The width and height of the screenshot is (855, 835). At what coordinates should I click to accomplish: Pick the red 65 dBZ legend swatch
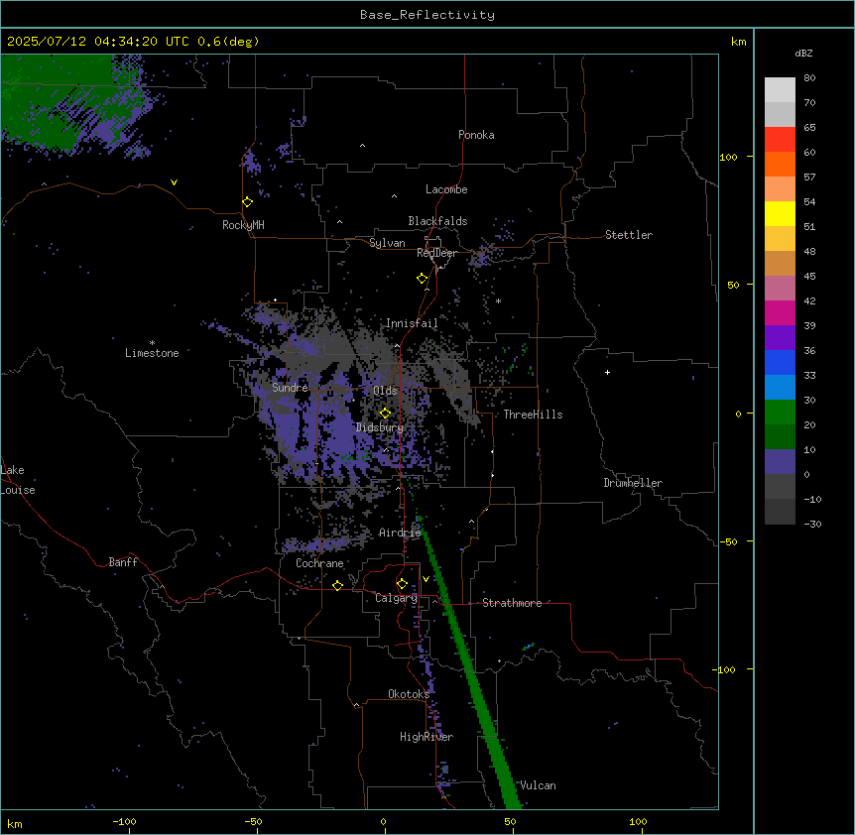pyautogui.click(x=780, y=139)
